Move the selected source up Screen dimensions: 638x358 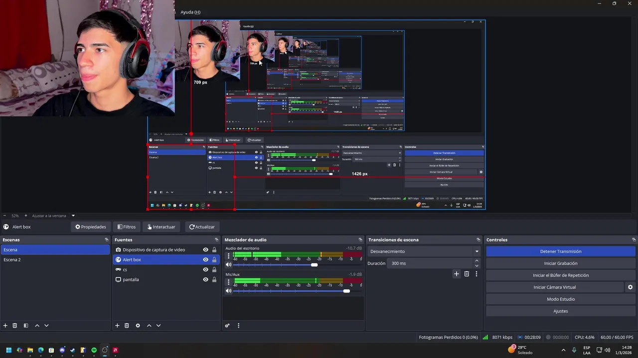[x=149, y=326]
